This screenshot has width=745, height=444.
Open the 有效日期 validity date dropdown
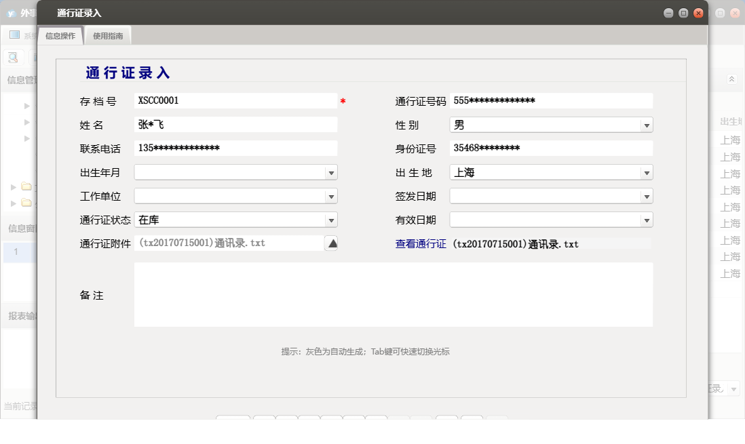coord(647,219)
